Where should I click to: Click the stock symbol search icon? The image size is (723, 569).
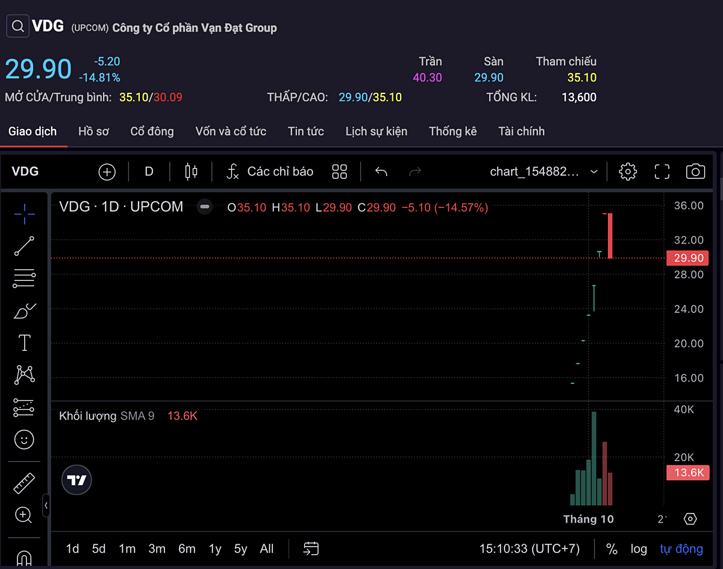click(x=17, y=27)
